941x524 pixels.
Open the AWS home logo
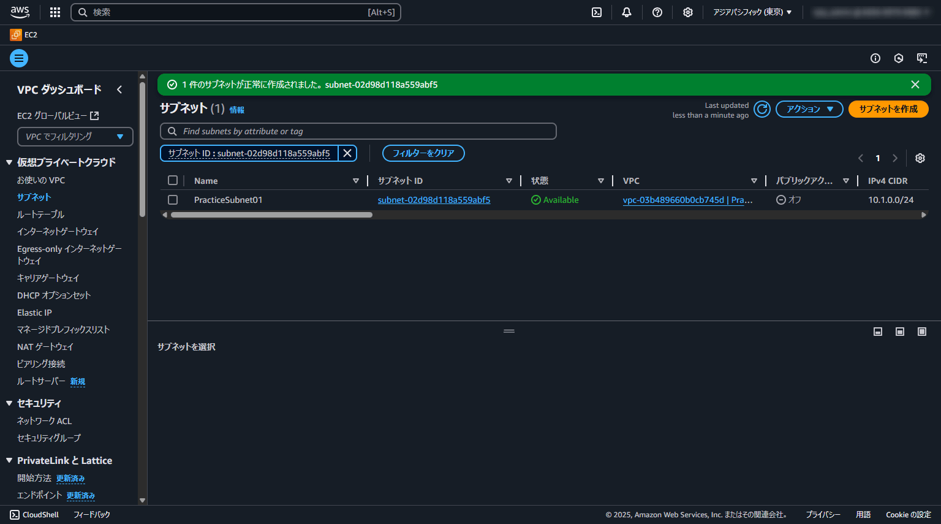(x=20, y=12)
